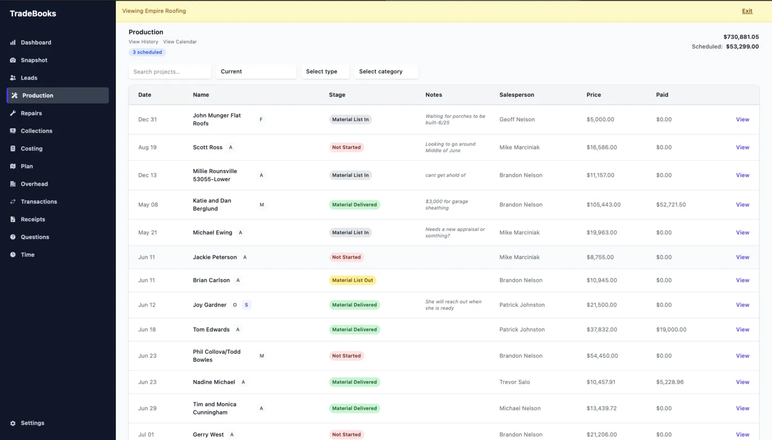Select the Transactions arrows icon
The height and width of the screenshot is (440, 772).
point(13,202)
